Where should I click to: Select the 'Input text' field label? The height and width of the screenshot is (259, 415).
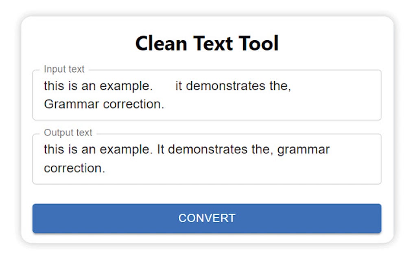64,69
